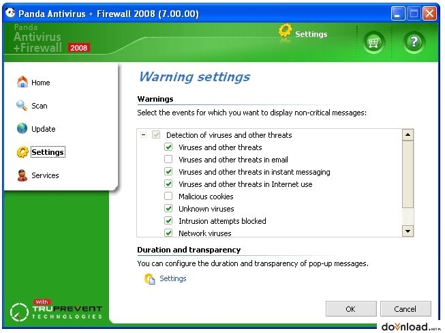This screenshot has height=333, width=445.
Task: Enable Viruses and other threats in email
Action: click(168, 159)
